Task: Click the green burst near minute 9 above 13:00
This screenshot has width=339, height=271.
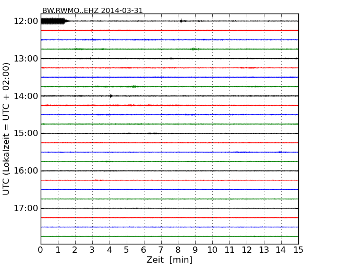Action: coord(194,49)
